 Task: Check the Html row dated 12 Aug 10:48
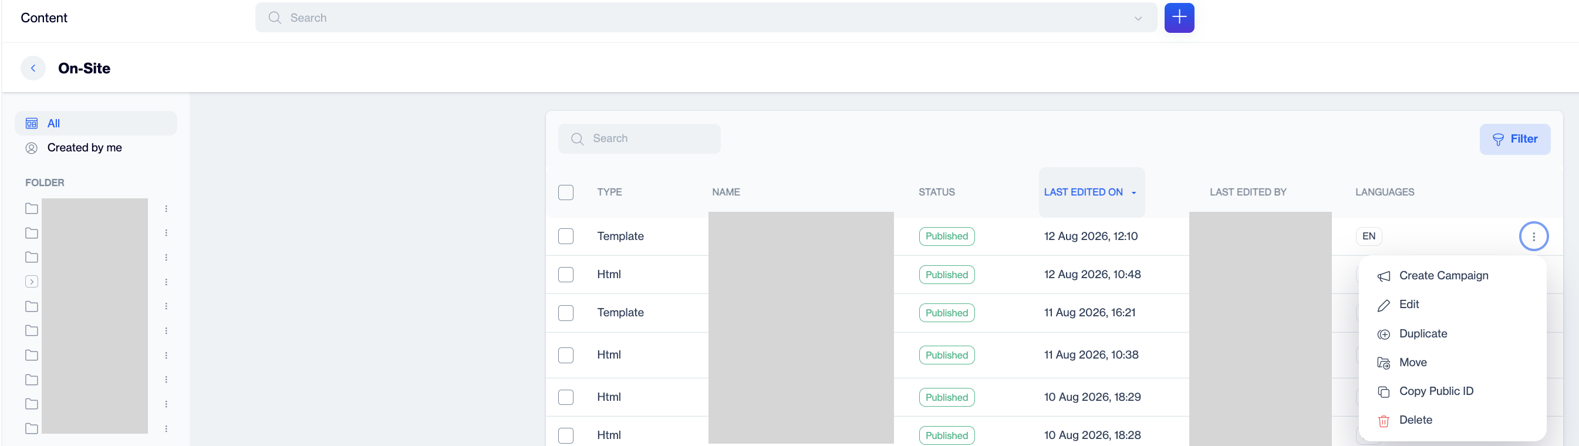(x=566, y=275)
